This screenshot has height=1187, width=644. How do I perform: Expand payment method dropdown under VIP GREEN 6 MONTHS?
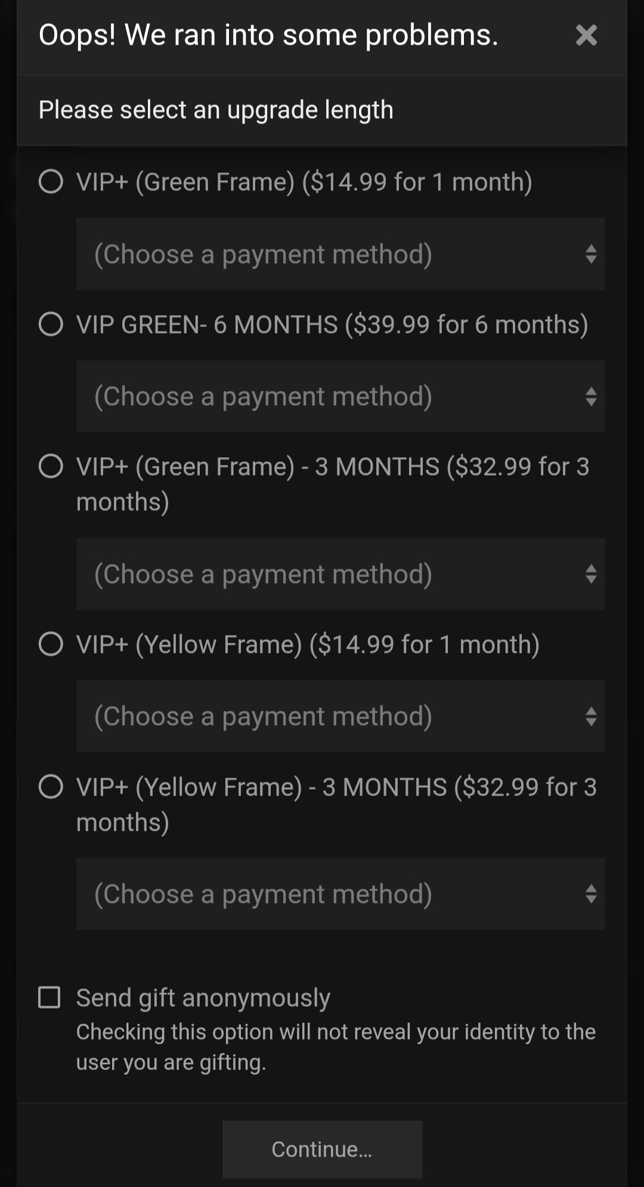(x=340, y=396)
